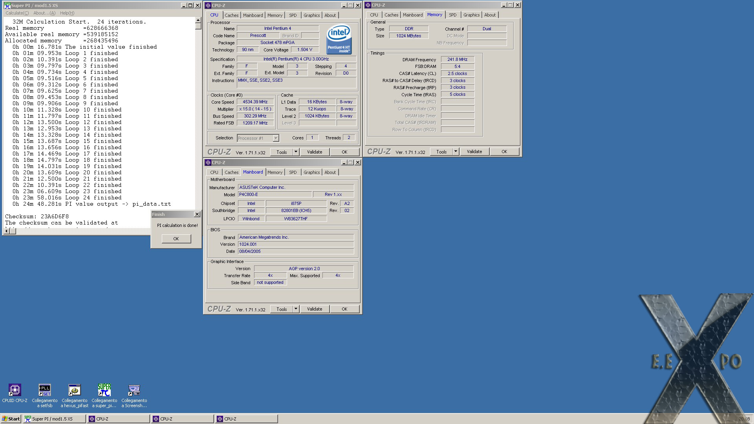The image size is (754, 424).
Task: Click OK in CPU-Z Mainboard window
Action: (x=344, y=309)
